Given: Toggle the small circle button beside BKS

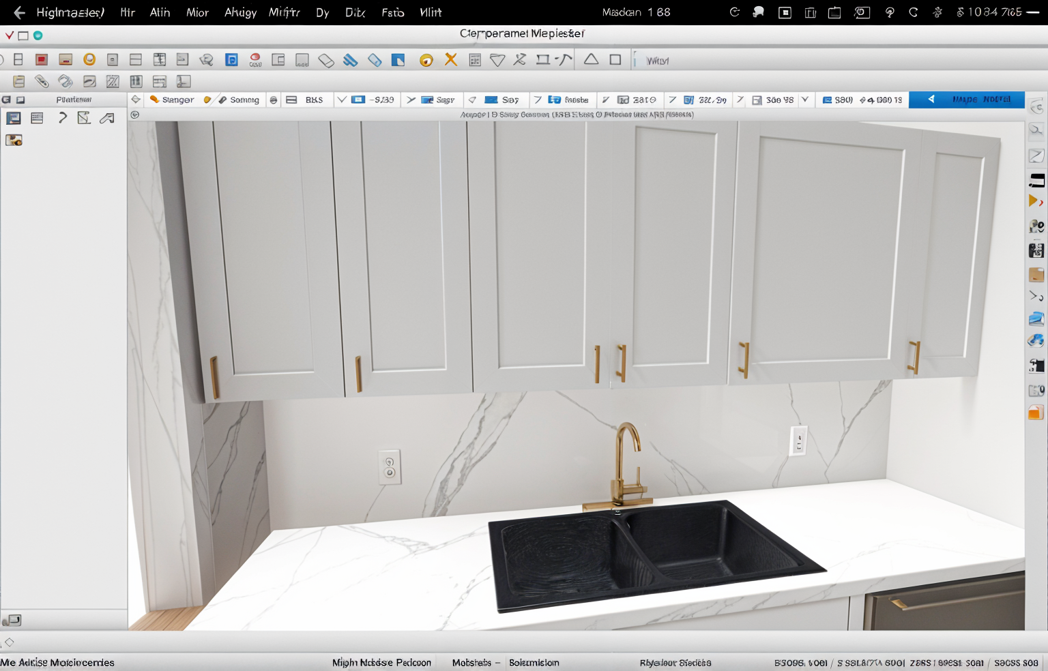Looking at the screenshot, I should tap(274, 100).
